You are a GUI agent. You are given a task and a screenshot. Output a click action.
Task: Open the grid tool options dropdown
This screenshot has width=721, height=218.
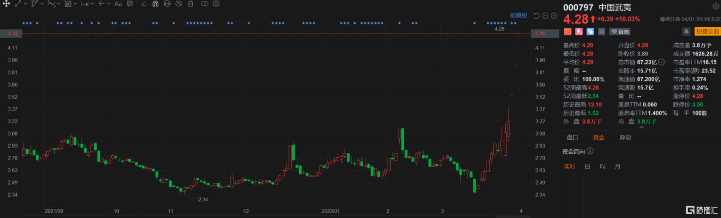(x=75, y=4)
